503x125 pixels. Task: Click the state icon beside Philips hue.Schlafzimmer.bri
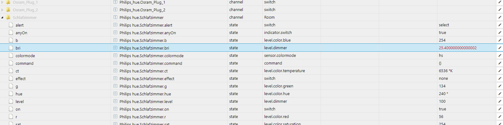click(115, 48)
